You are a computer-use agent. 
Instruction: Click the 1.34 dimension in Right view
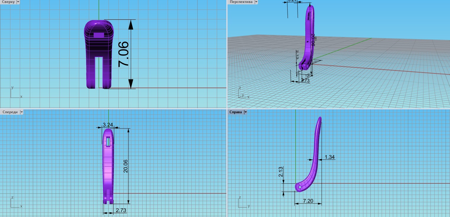tap(330, 157)
